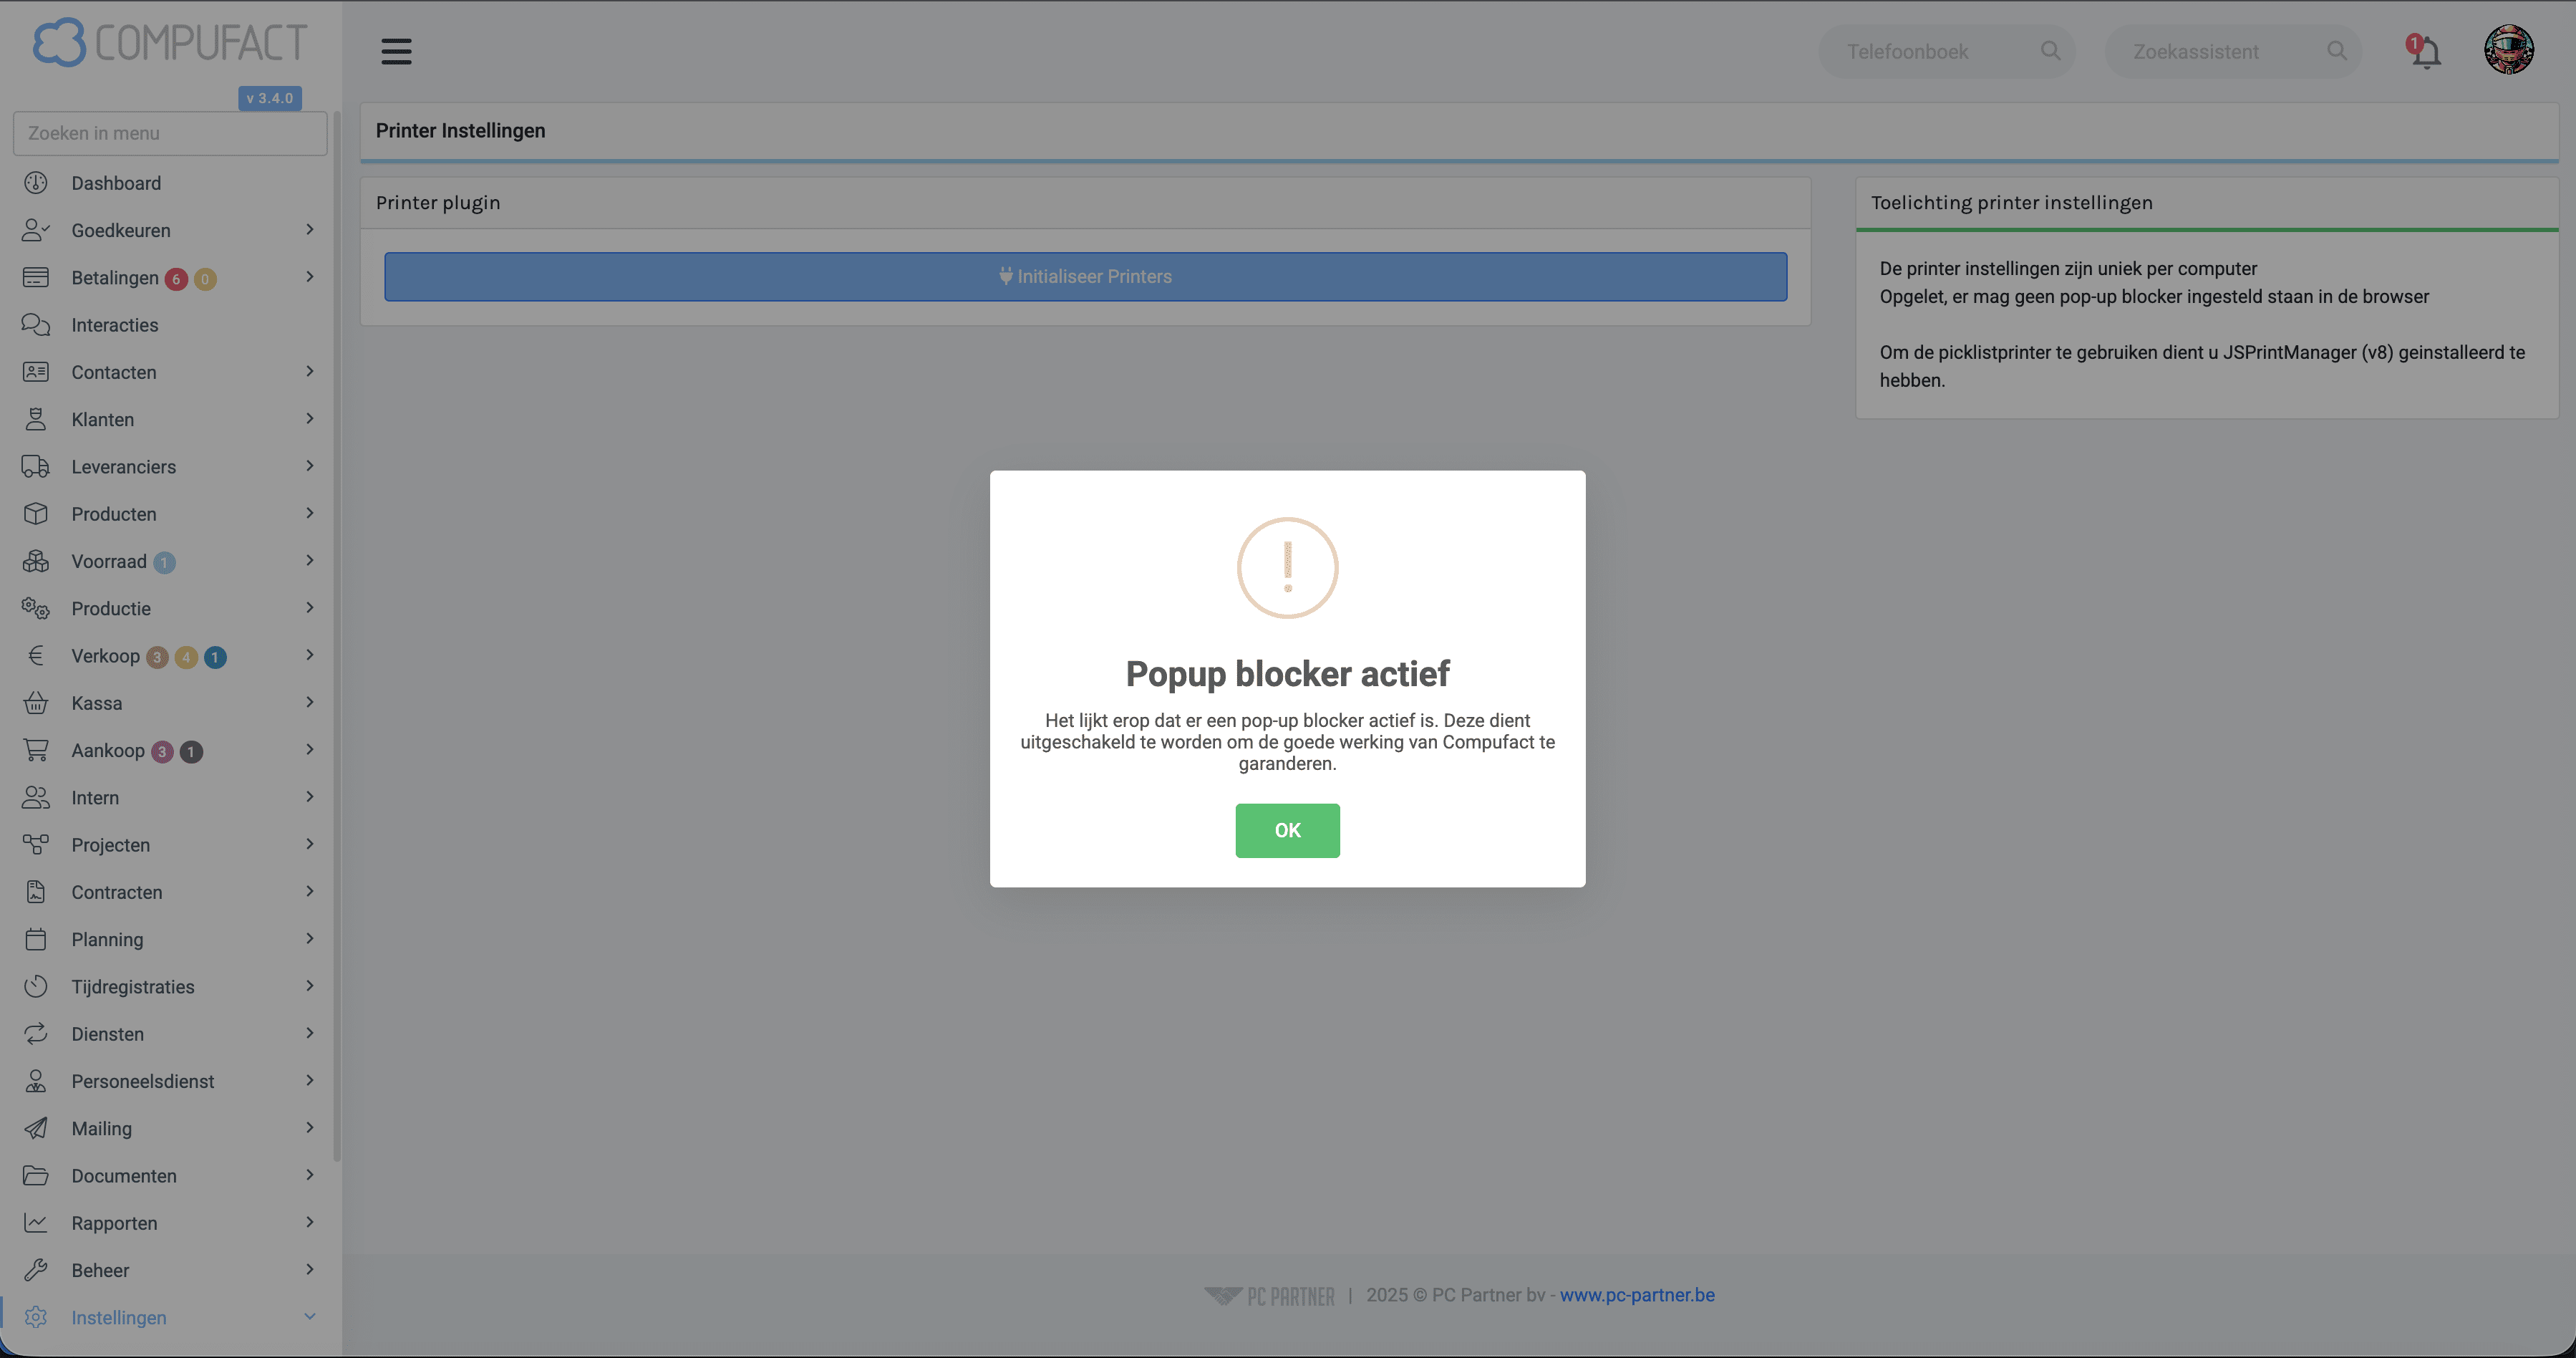Click the Goedkeuren sidebar icon
2576x1358 pixels.
click(x=36, y=230)
